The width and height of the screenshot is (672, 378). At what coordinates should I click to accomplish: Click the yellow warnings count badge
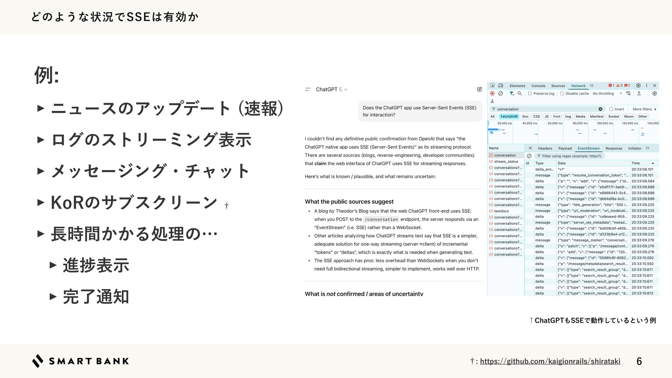(619, 85)
